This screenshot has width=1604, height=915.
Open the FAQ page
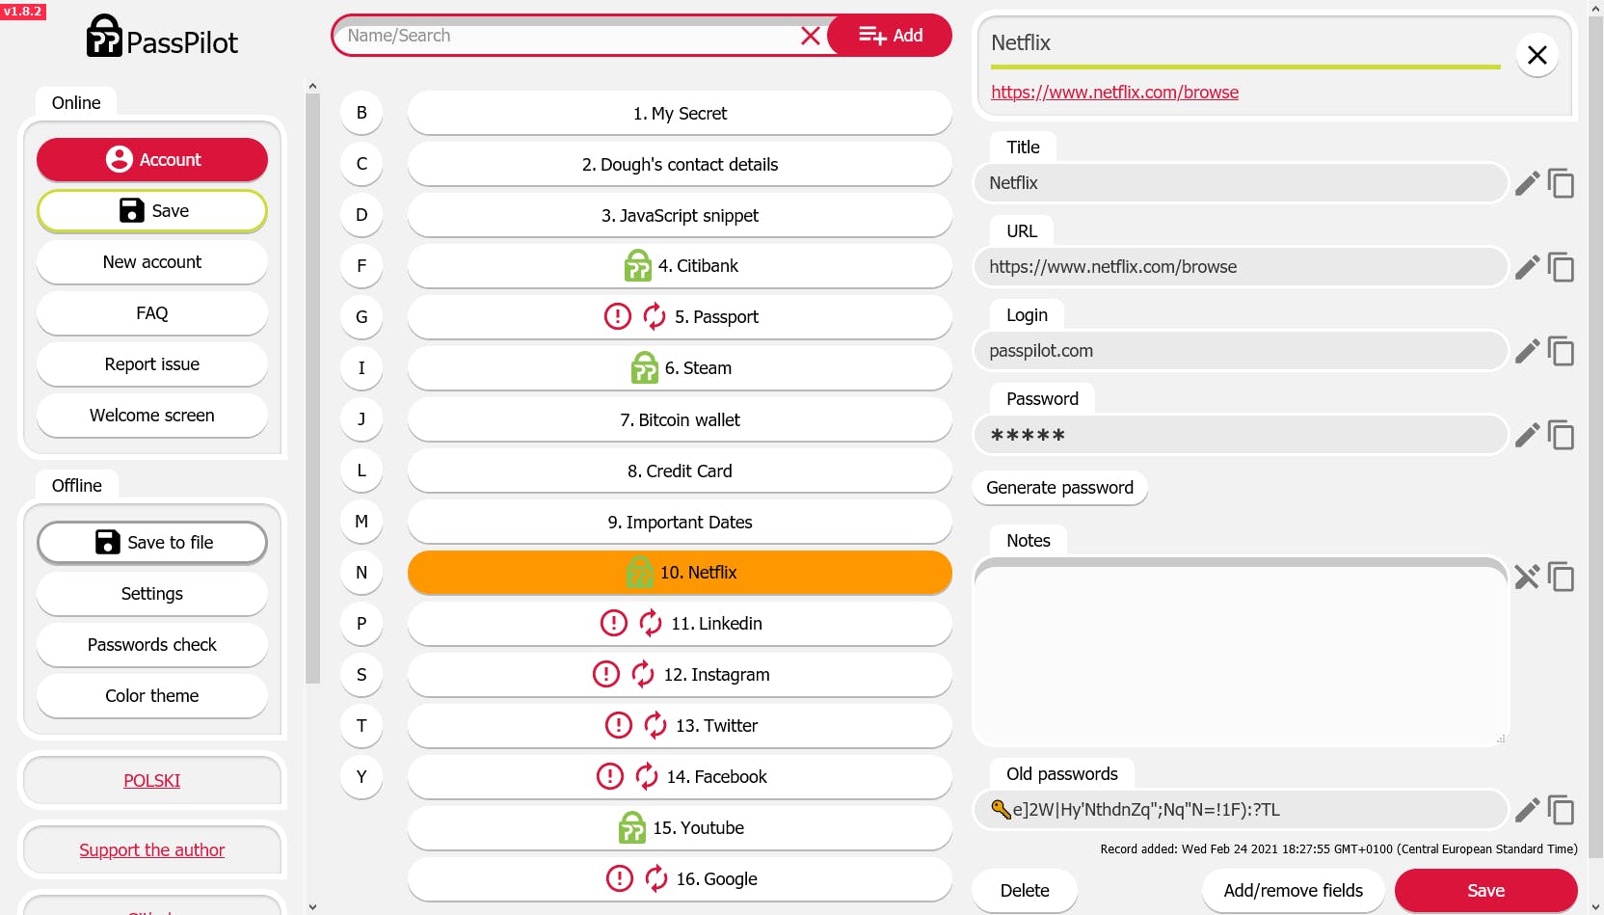click(x=152, y=313)
